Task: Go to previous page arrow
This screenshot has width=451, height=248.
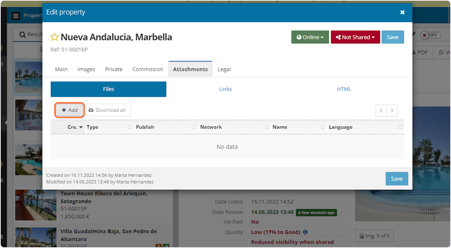Action: click(381, 110)
